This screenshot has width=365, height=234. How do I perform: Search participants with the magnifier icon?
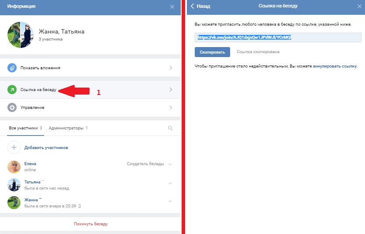[x=170, y=128]
